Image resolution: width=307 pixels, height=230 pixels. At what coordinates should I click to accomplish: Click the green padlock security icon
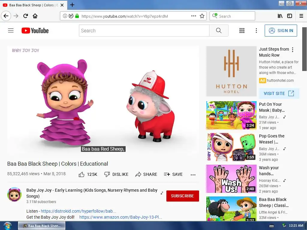click(x=77, y=16)
